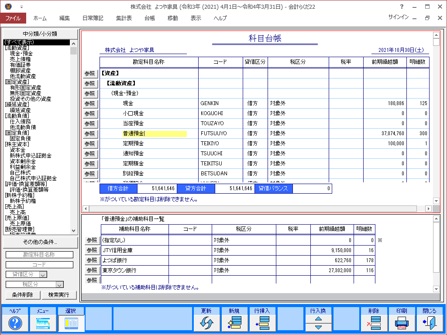Open the ホーム tab

(40, 18)
